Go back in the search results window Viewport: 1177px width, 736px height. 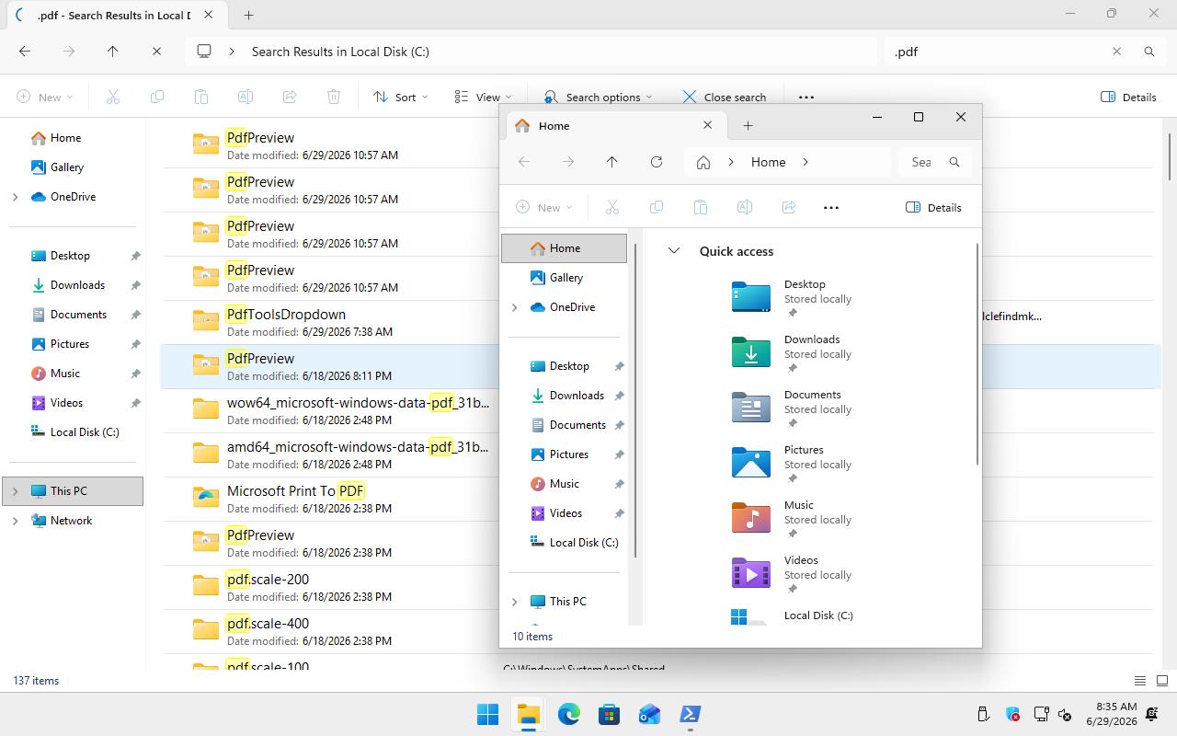coord(25,52)
